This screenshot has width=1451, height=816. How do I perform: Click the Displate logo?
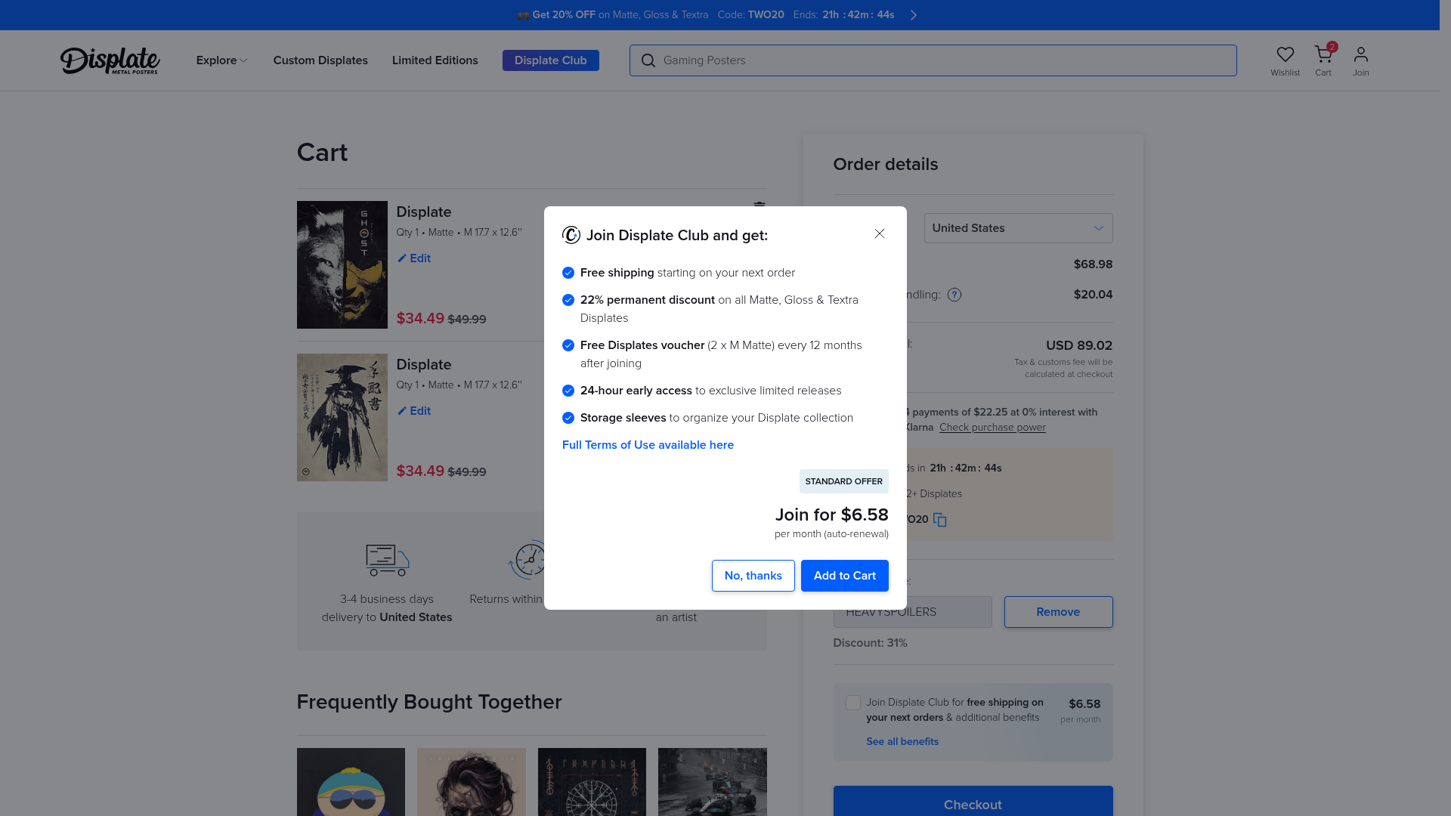pos(110,60)
